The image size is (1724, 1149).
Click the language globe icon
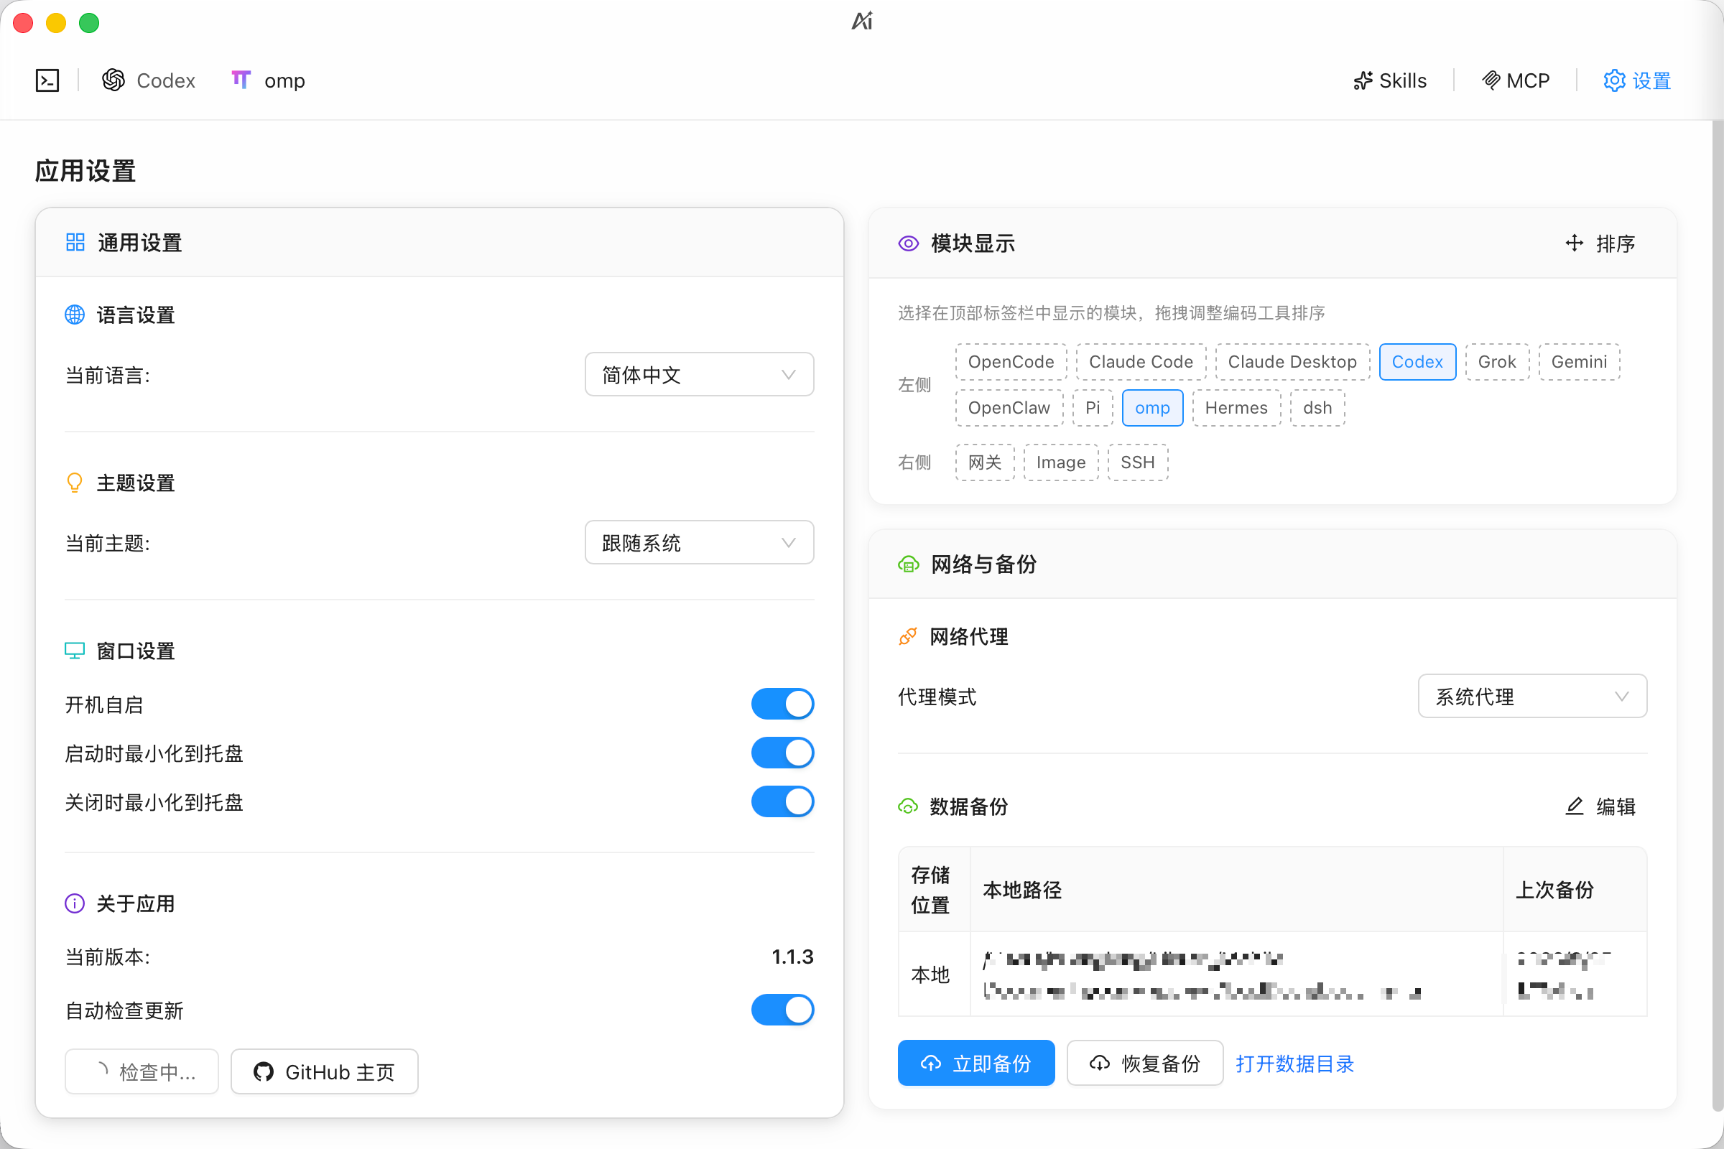coord(75,315)
